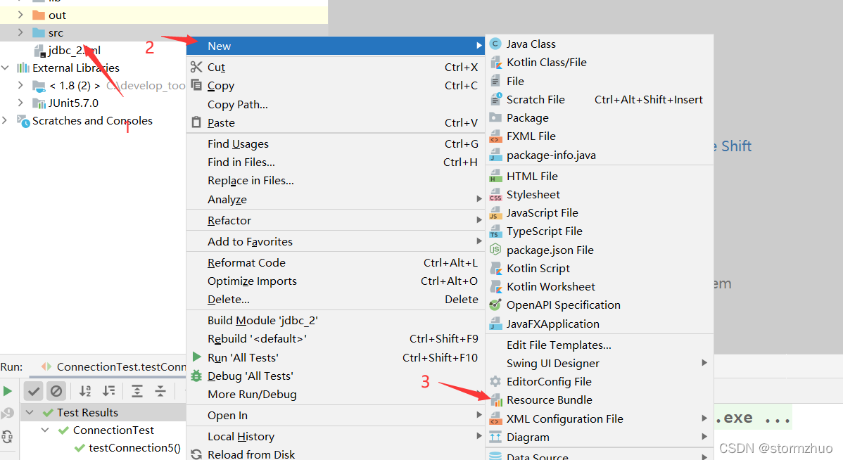Click the Resource Bundle icon
The height and width of the screenshot is (460, 843).
point(497,400)
